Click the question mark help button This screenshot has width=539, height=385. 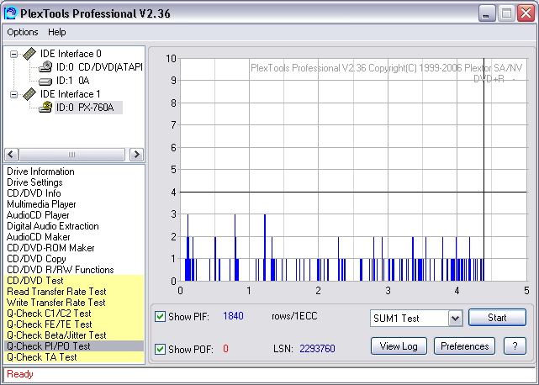(x=515, y=346)
